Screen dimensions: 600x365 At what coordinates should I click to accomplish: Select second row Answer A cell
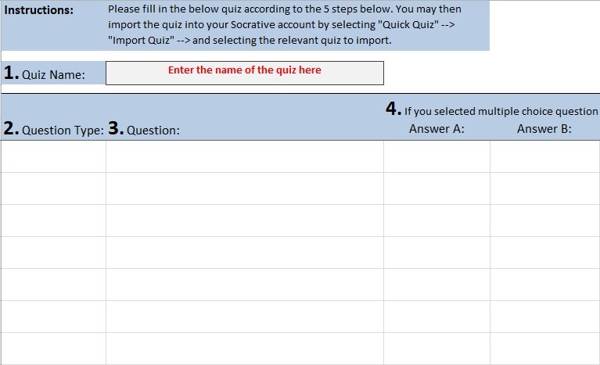tap(437, 188)
